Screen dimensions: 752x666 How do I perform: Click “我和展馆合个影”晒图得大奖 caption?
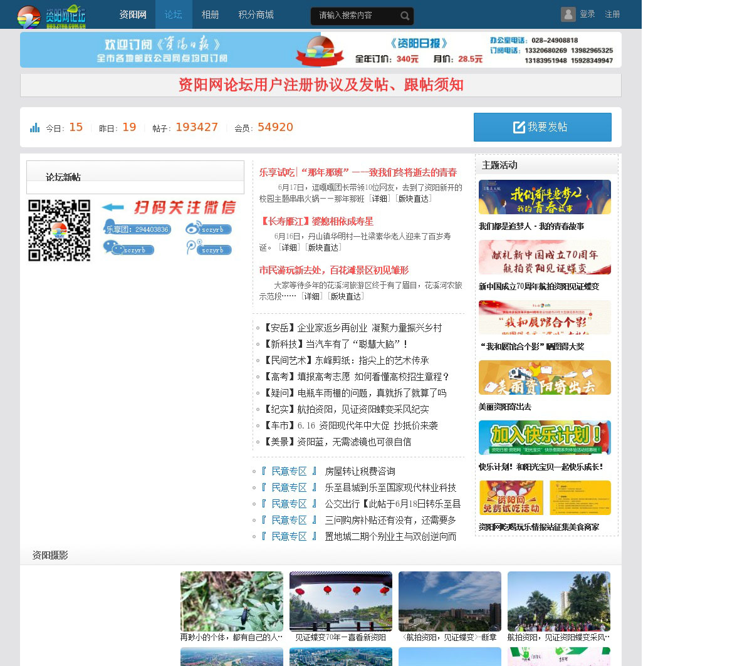pyautogui.click(x=531, y=346)
